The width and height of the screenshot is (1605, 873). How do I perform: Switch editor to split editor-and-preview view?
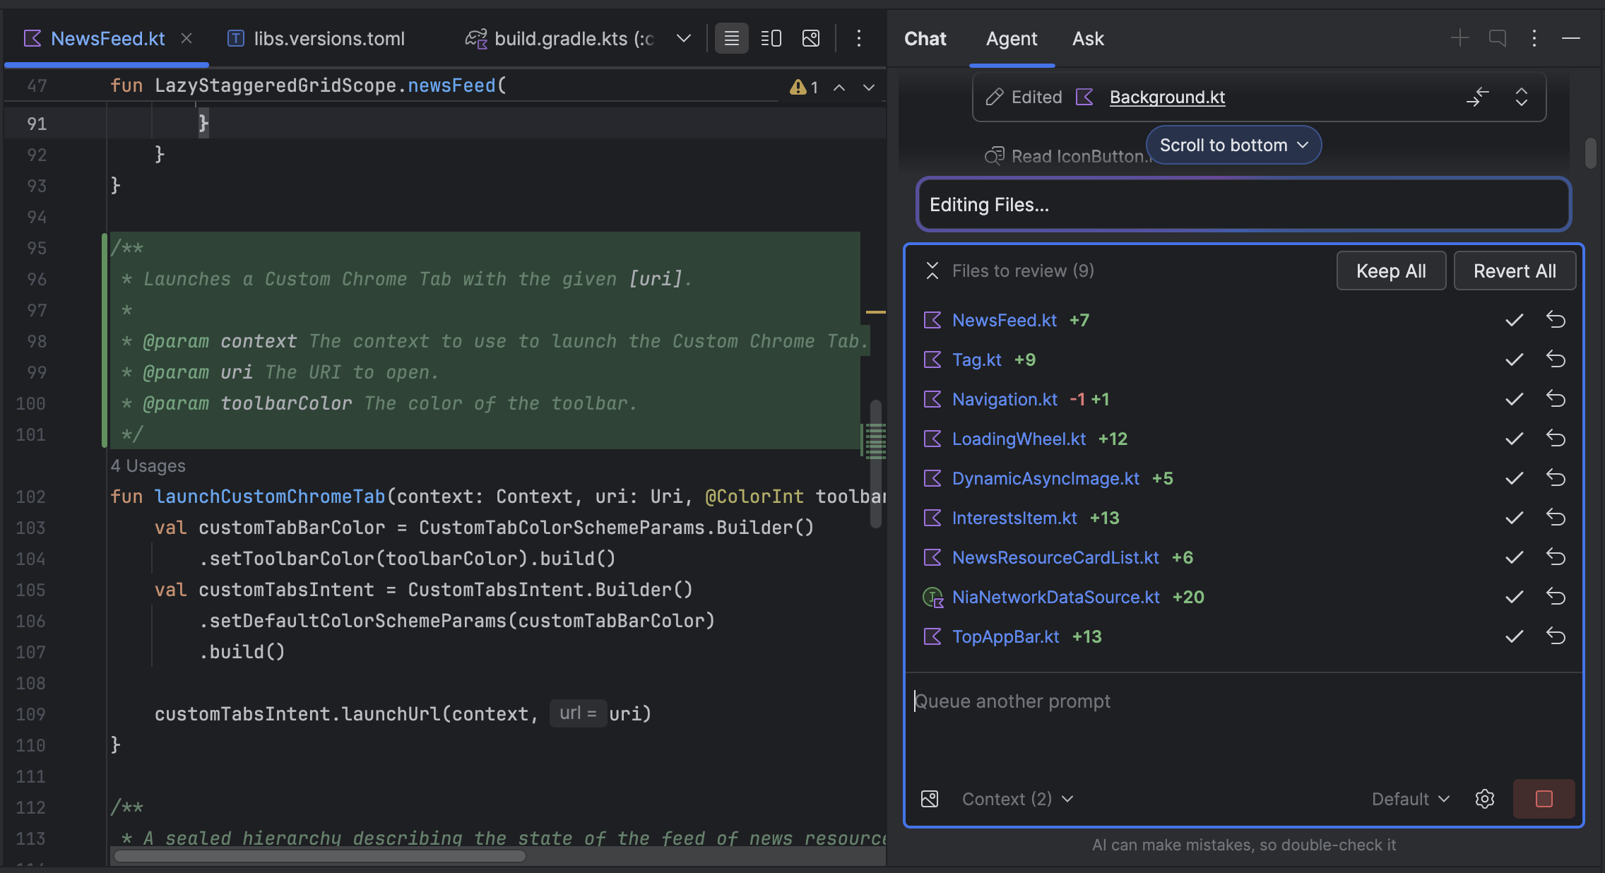771,38
